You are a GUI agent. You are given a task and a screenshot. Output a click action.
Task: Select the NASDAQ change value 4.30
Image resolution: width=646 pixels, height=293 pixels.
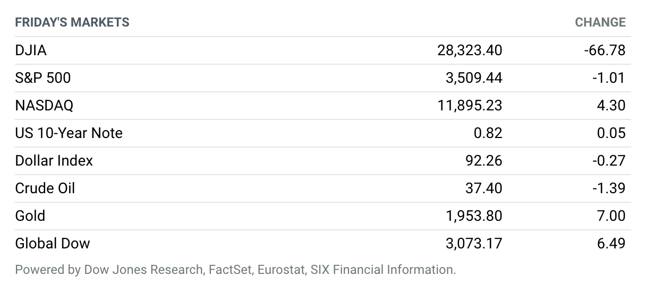611,106
